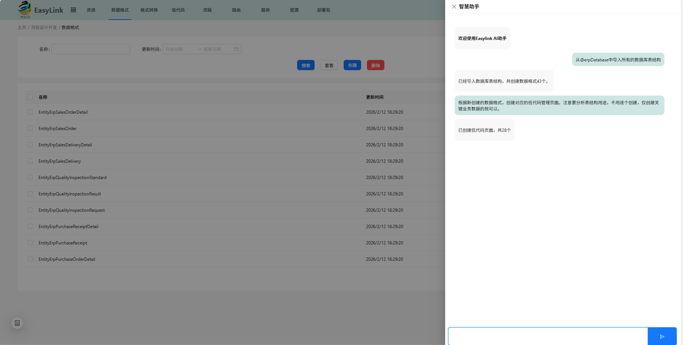
Task: Go to 流程设计开发 in breadcrumb
Action: tap(44, 28)
